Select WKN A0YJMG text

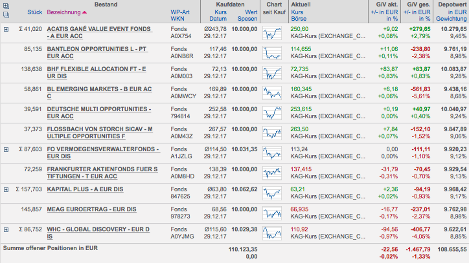pos(183,237)
